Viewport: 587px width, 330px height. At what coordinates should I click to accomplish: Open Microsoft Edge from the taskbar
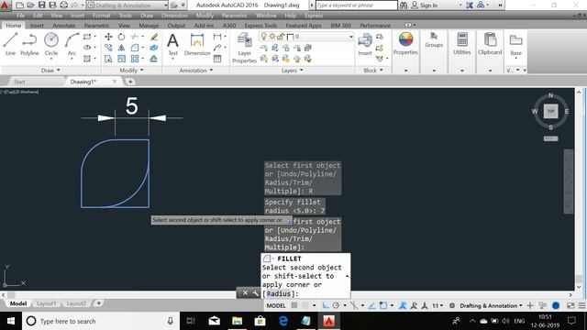[x=283, y=321]
